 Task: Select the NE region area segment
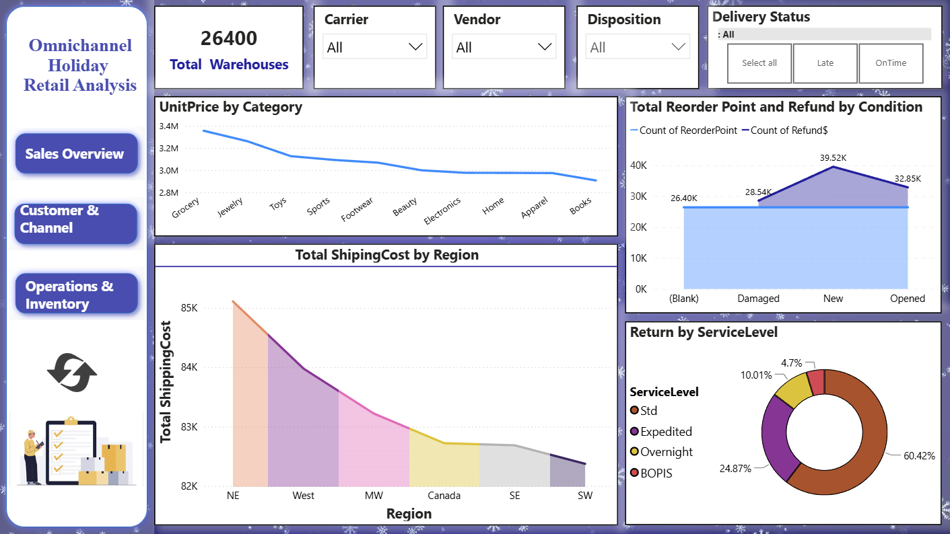pyautogui.click(x=250, y=410)
